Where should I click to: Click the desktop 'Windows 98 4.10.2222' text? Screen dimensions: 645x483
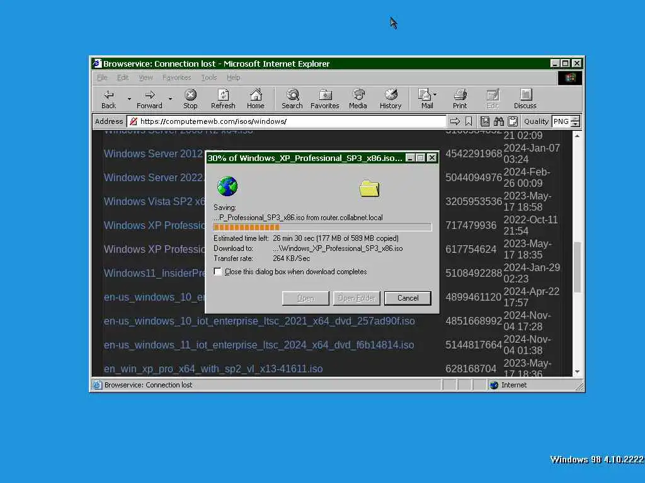pyautogui.click(x=597, y=459)
